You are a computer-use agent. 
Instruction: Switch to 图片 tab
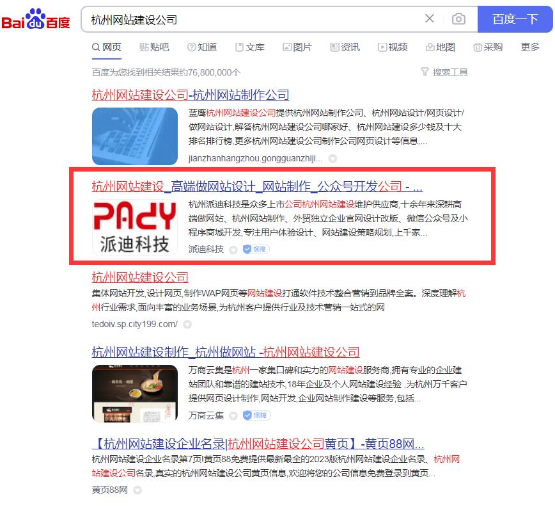[x=297, y=47]
